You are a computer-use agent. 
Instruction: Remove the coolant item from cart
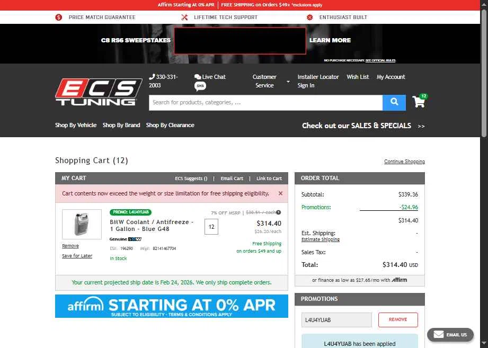coord(70,246)
